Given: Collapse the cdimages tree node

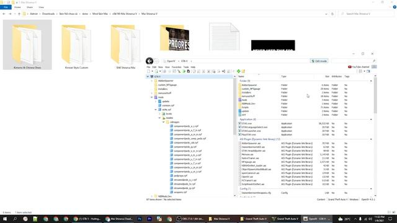Looking at the screenshot, I should [x=164, y=122].
